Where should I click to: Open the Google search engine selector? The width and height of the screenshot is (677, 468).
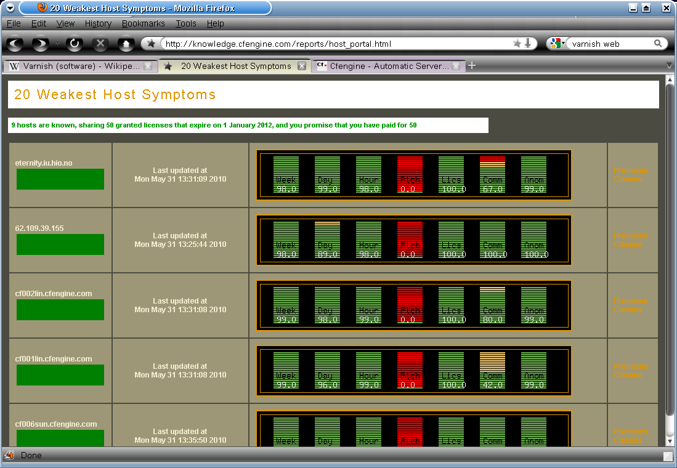(557, 43)
